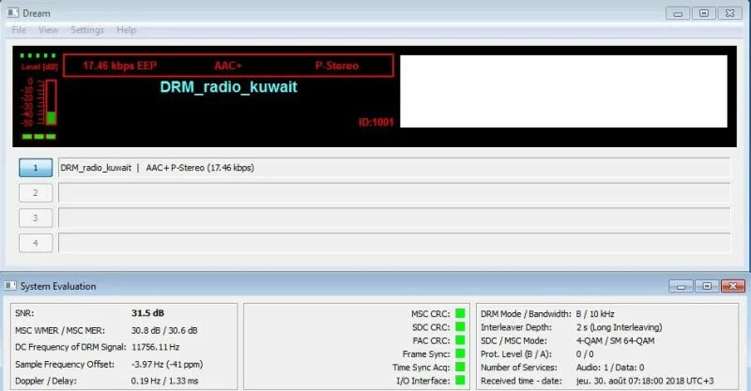
Task: Click the MSC CRC green indicator
Action: tap(460, 313)
